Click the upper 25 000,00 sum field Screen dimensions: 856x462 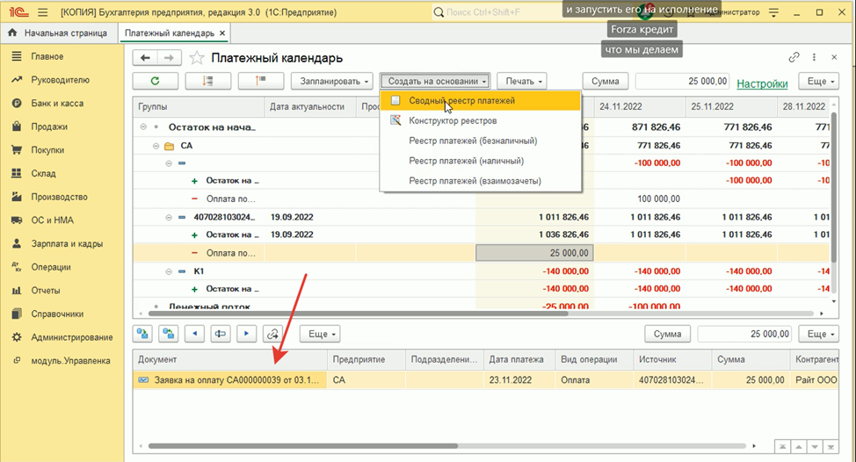(x=682, y=81)
